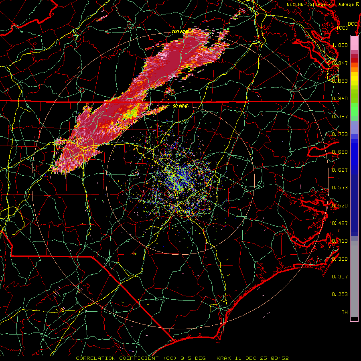Select the 0.893 legend value
This screenshot has height=361, width=361.
340,81
